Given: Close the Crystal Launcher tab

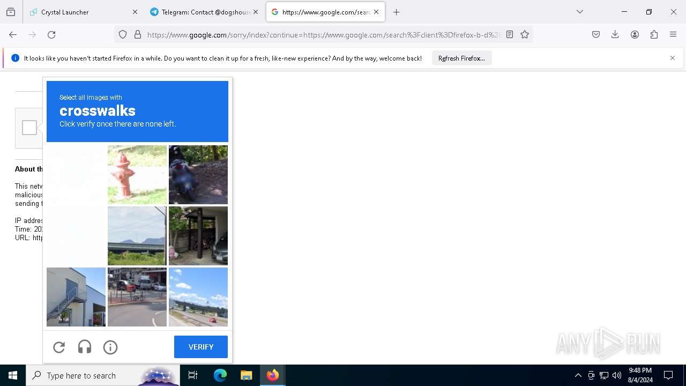Looking at the screenshot, I should [x=135, y=12].
